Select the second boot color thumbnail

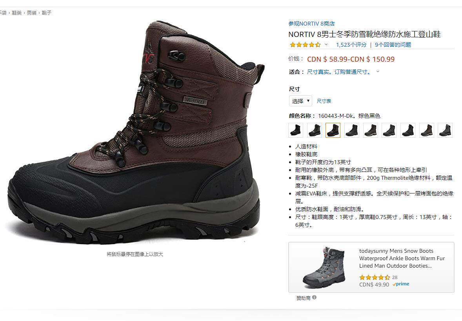tap(315, 130)
